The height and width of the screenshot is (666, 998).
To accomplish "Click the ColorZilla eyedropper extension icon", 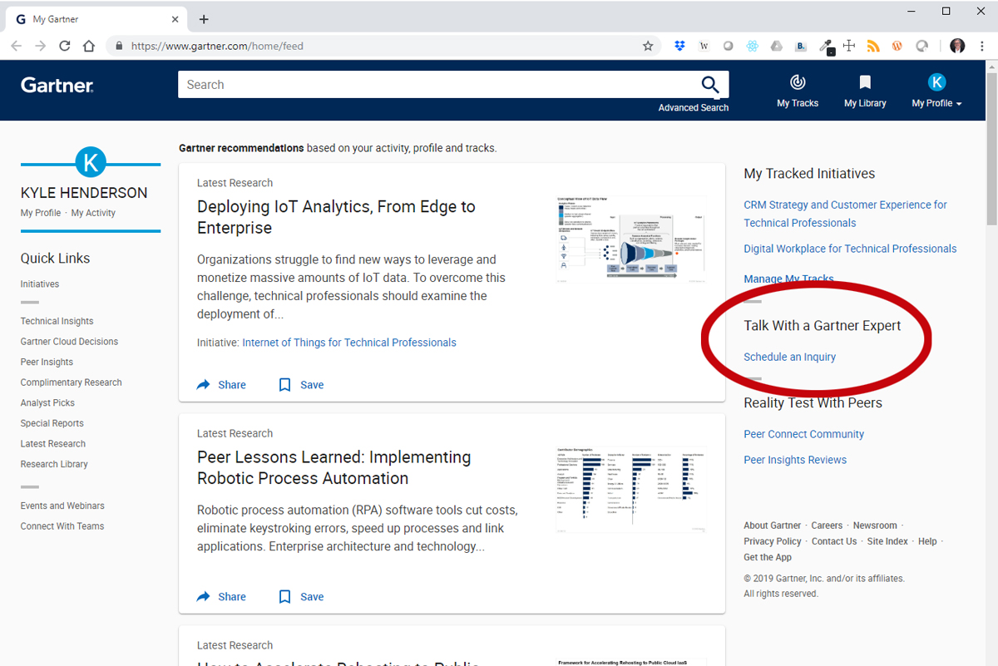I will tap(825, 45).
